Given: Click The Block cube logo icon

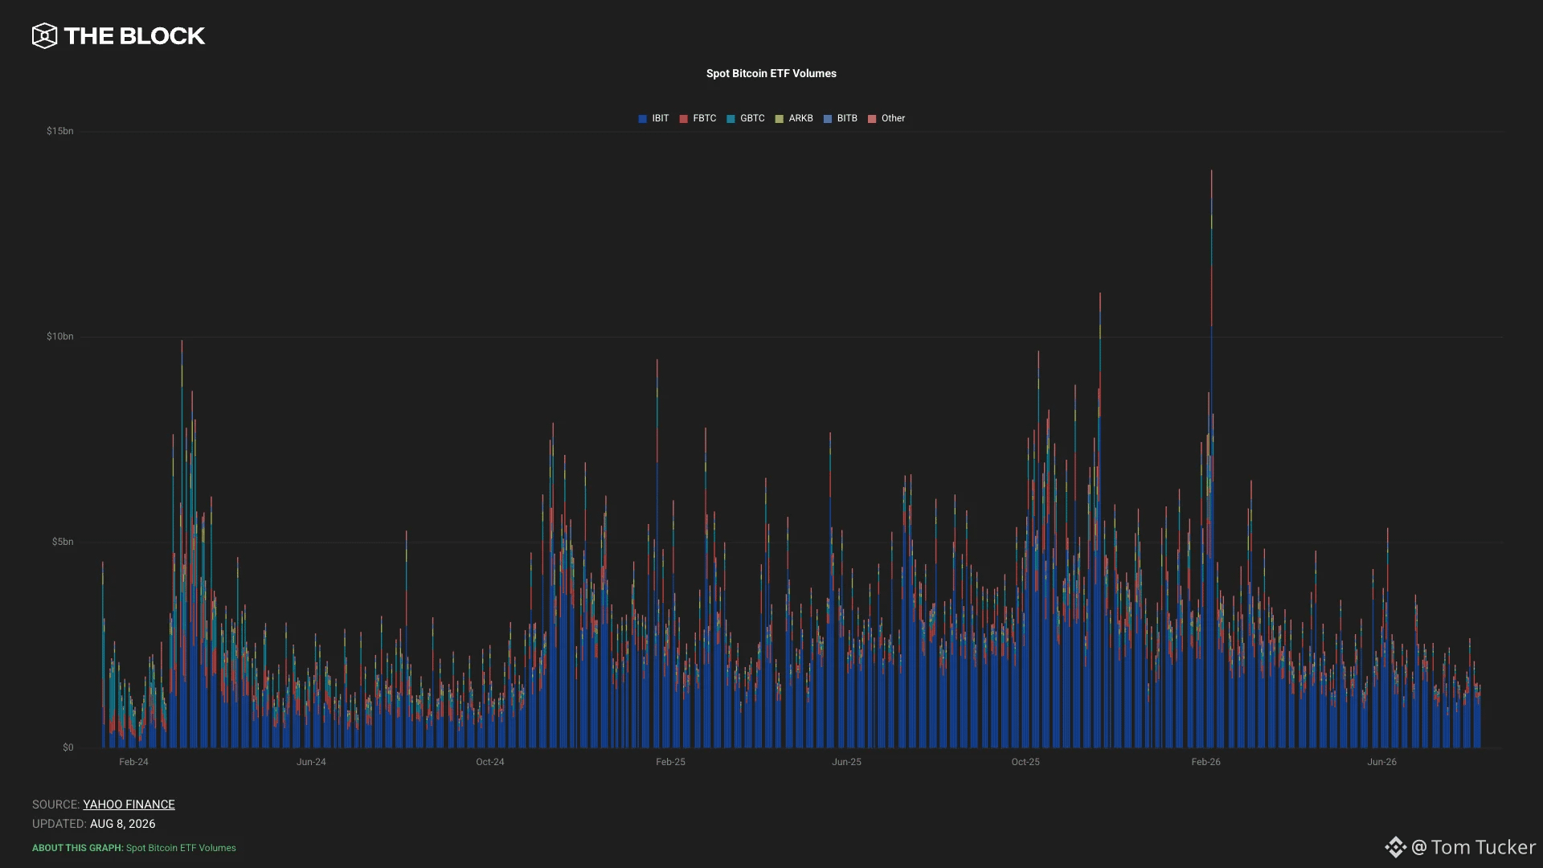Looking at the screenshot, I should [44, 35].
